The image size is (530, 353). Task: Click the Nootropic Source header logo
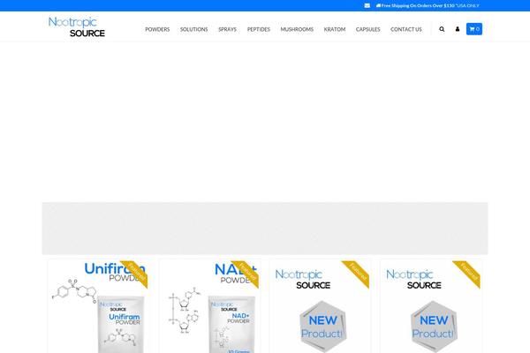point(77,26)
